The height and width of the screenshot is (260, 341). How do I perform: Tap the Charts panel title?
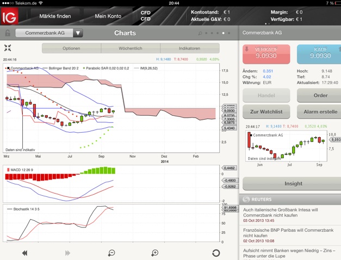point(125,33)
